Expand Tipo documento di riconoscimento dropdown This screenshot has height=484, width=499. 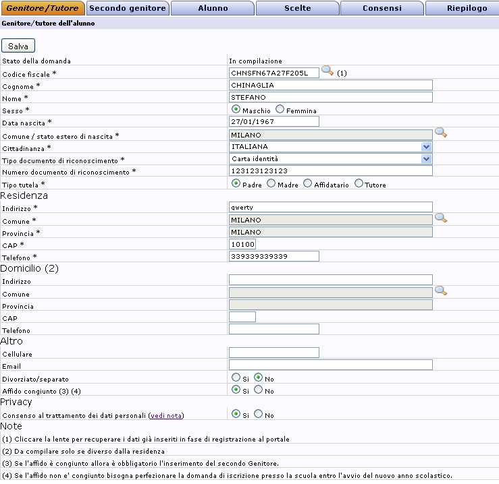click(425, 158)
